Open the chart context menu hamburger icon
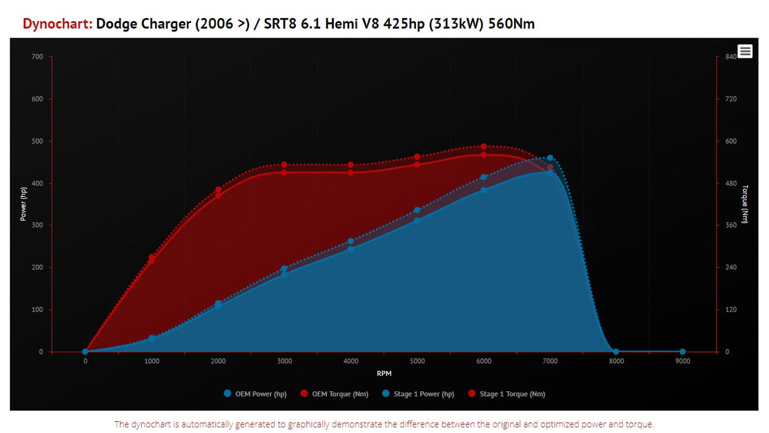769x433 pixels. point(745,51)
